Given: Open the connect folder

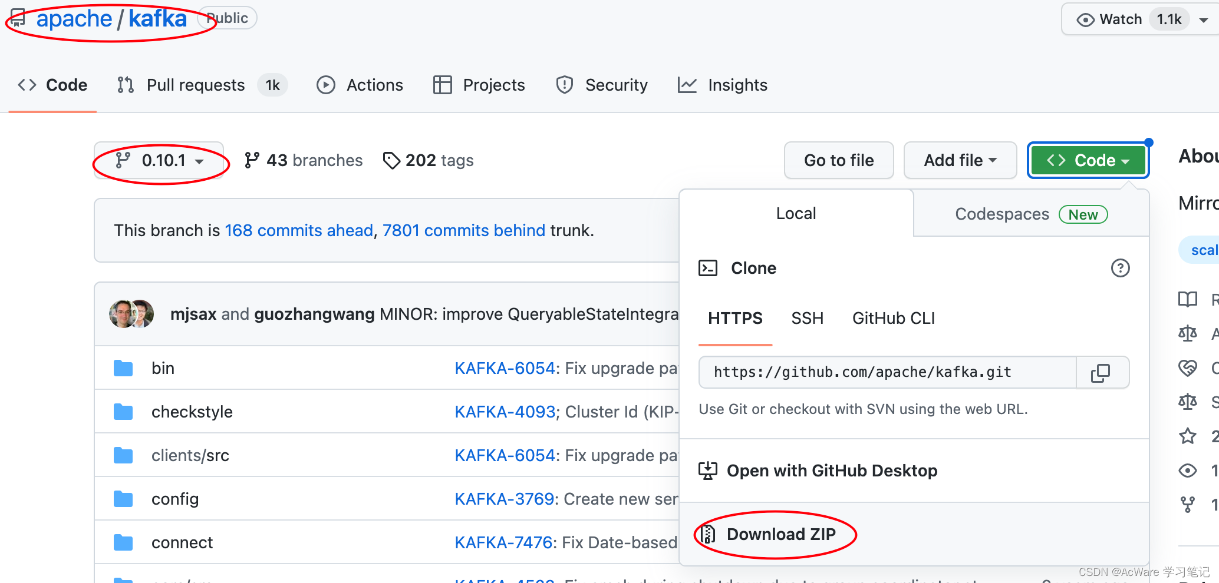Looking at the screenshot, I should click(182, 542).
